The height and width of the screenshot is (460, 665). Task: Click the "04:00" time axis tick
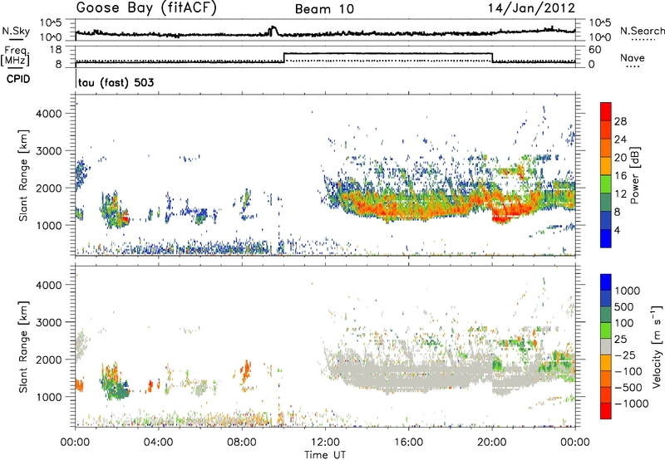click(159, 443)
